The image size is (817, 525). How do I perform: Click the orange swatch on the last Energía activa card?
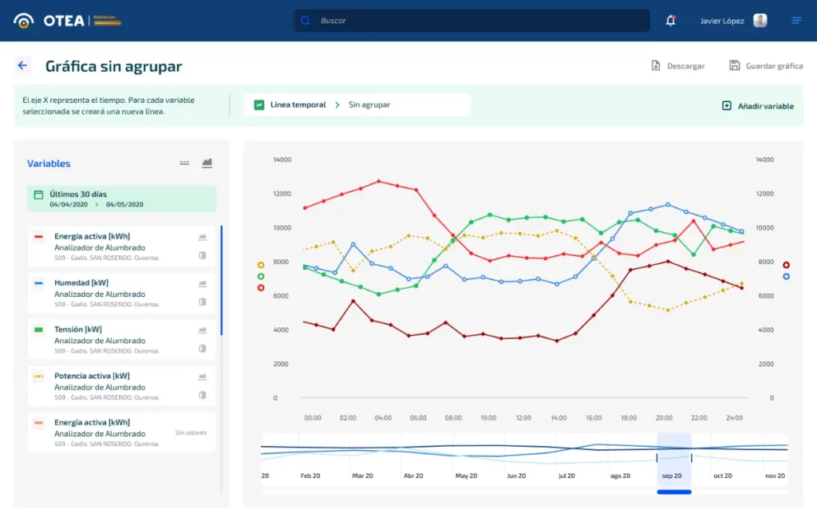pos(38,422)
